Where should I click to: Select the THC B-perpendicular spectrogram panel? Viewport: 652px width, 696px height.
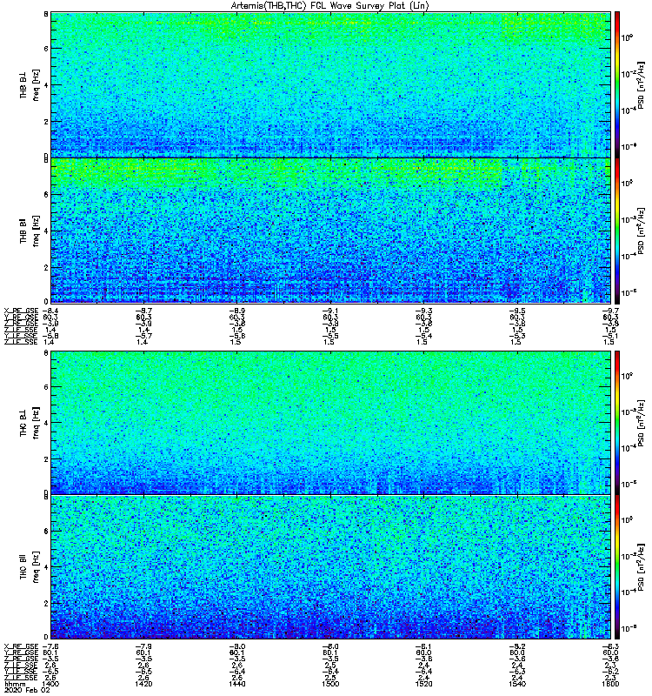[331, 423]
